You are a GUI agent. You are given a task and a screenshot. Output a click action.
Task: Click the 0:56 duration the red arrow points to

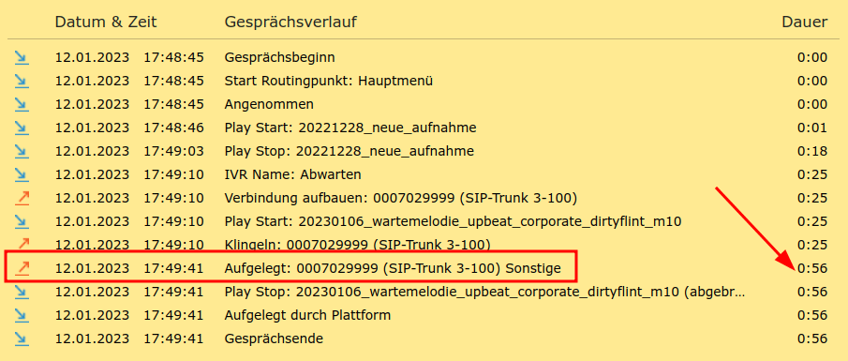click(812, 268)
